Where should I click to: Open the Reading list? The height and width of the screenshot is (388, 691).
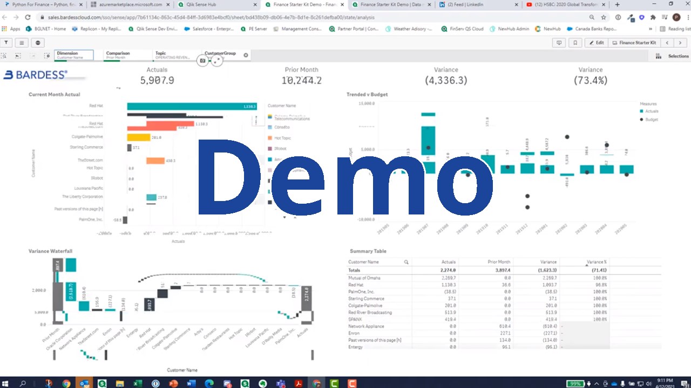point(675,29)
